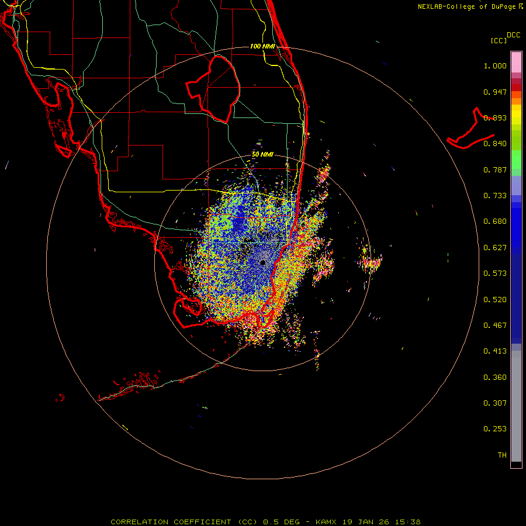
Task: Click the 100 NMI range ring label
Action: pos(262,46)
